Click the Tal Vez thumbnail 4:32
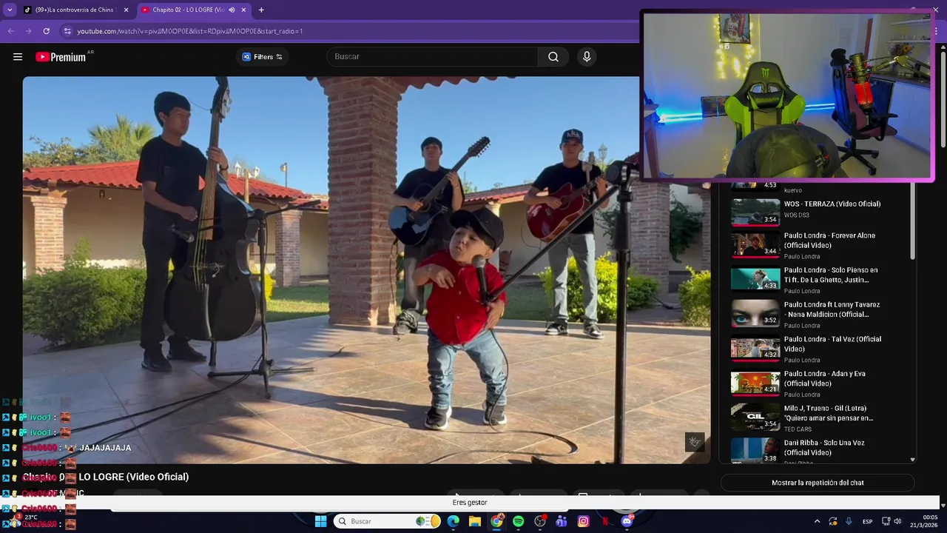 click(755, 348)
